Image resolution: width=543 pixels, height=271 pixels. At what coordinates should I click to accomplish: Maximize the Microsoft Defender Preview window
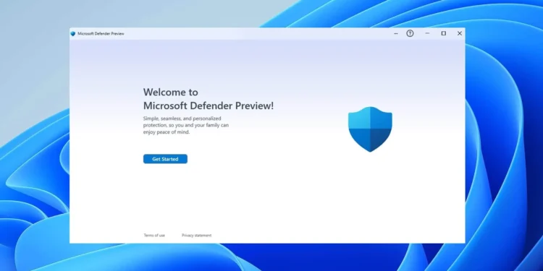click(443, 33)
